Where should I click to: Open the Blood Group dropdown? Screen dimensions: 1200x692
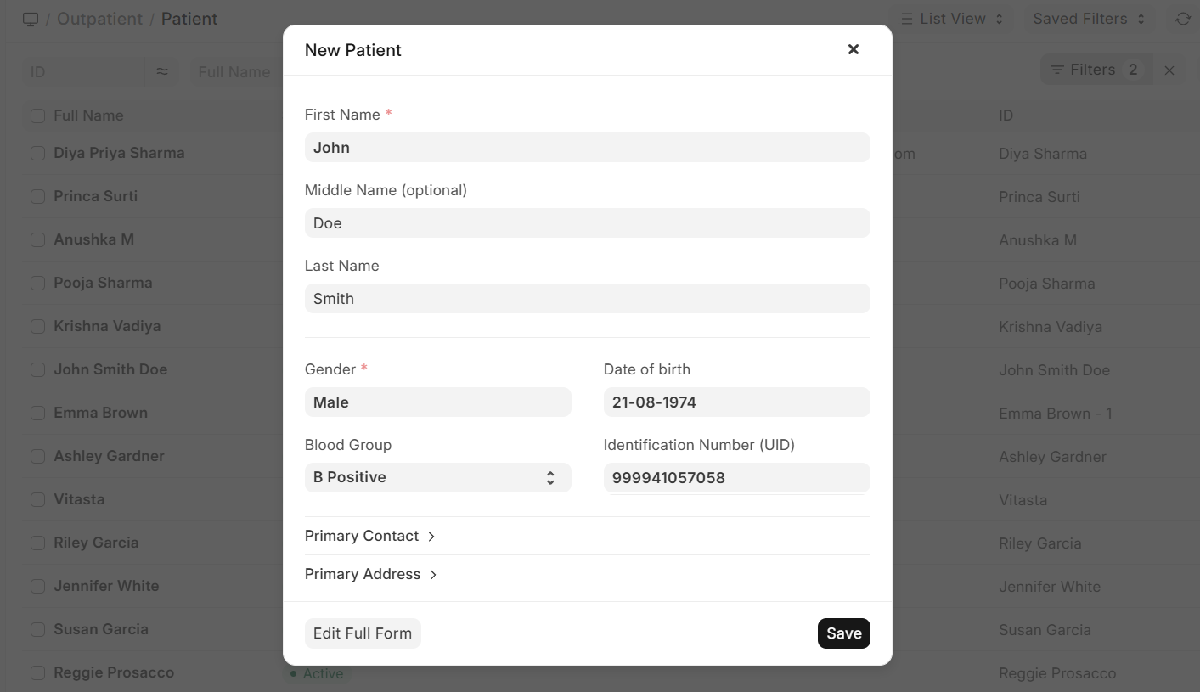click(x=437, y=477)
